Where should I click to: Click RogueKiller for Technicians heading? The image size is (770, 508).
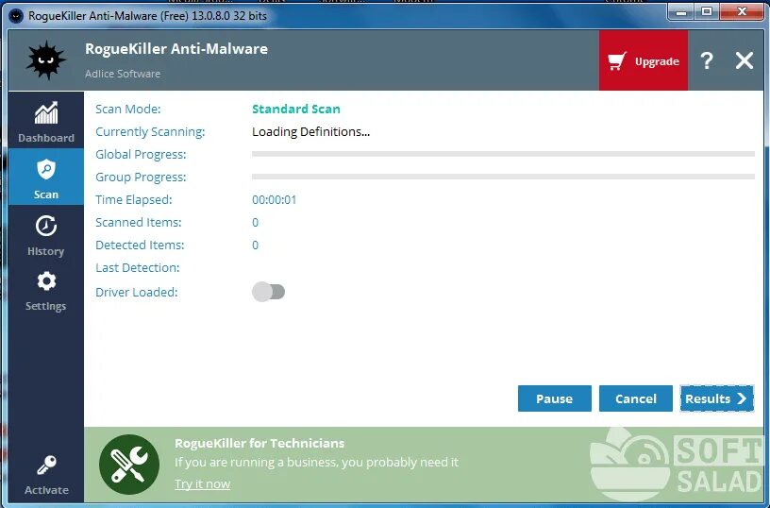(259, 443)
